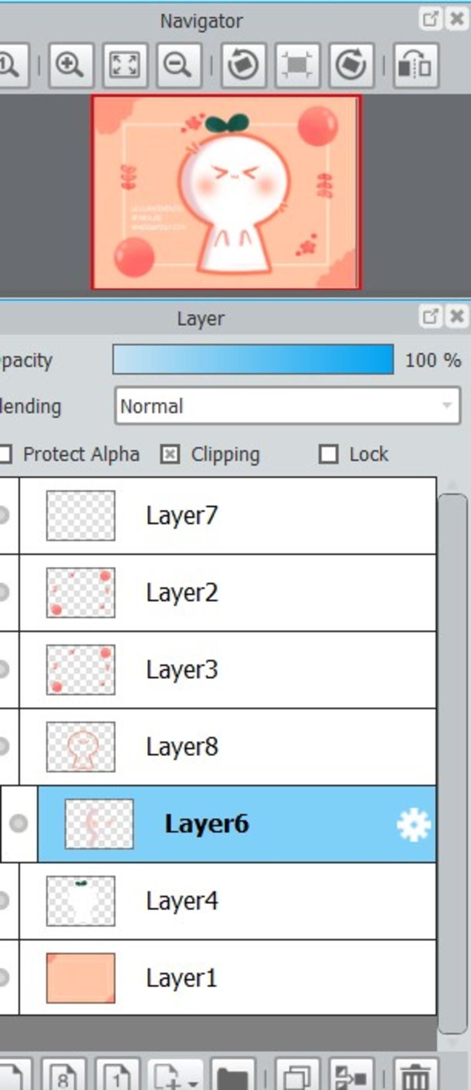Click the zoom in magnifier icon
The height and width of the screenshot is (1090, 471).
click(x=70, y=65)
